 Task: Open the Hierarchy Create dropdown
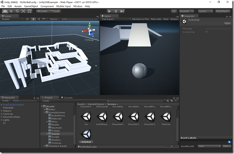(x=6, y=101)
